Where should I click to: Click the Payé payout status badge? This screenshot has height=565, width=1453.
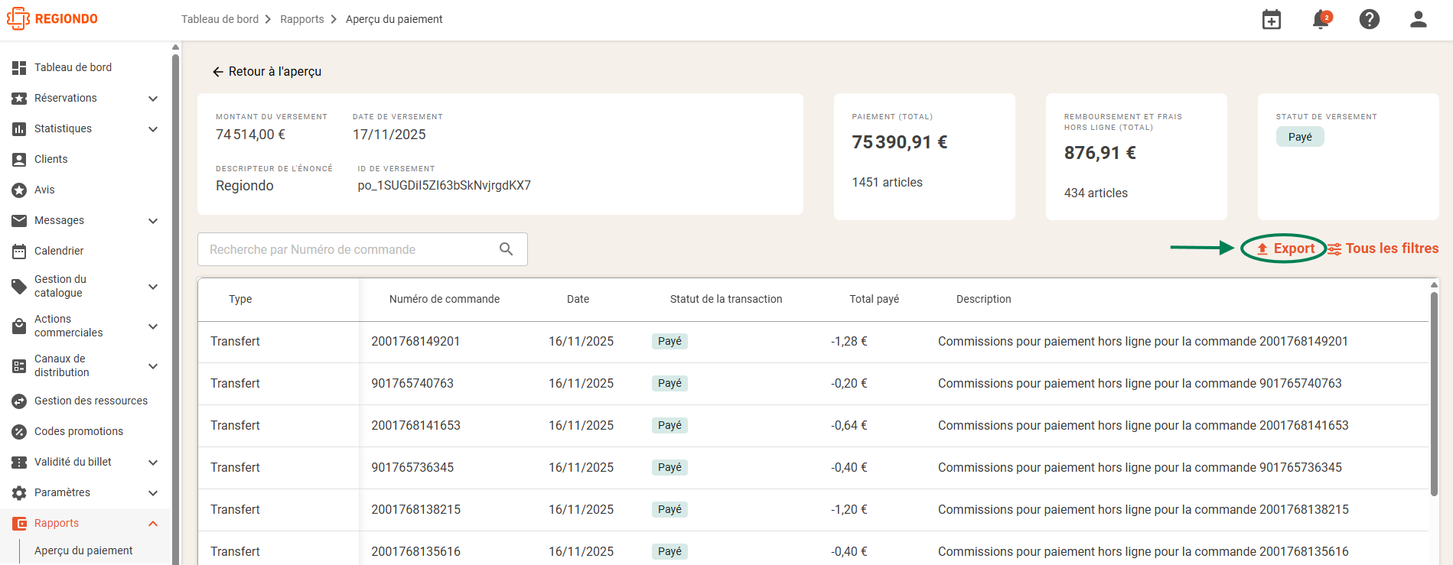[1300, 137]
